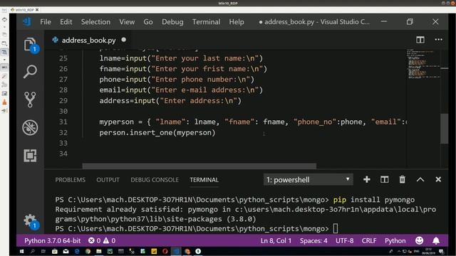Open the Go menu
The image size is (456, 256).
click(x=148, y=22)
